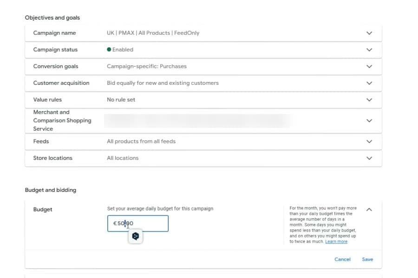Click the 'All locations' value

tap(123, 158)
